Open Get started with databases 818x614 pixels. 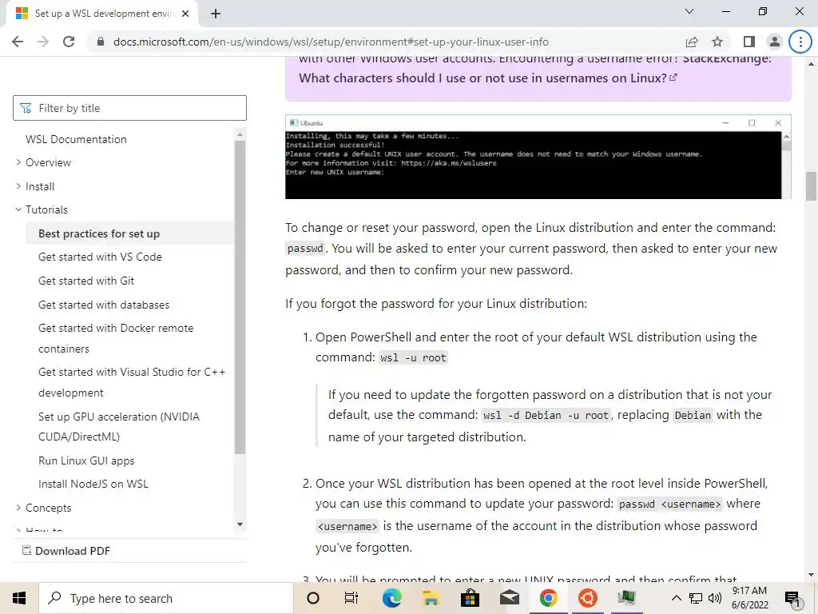(x=104, y=305)
